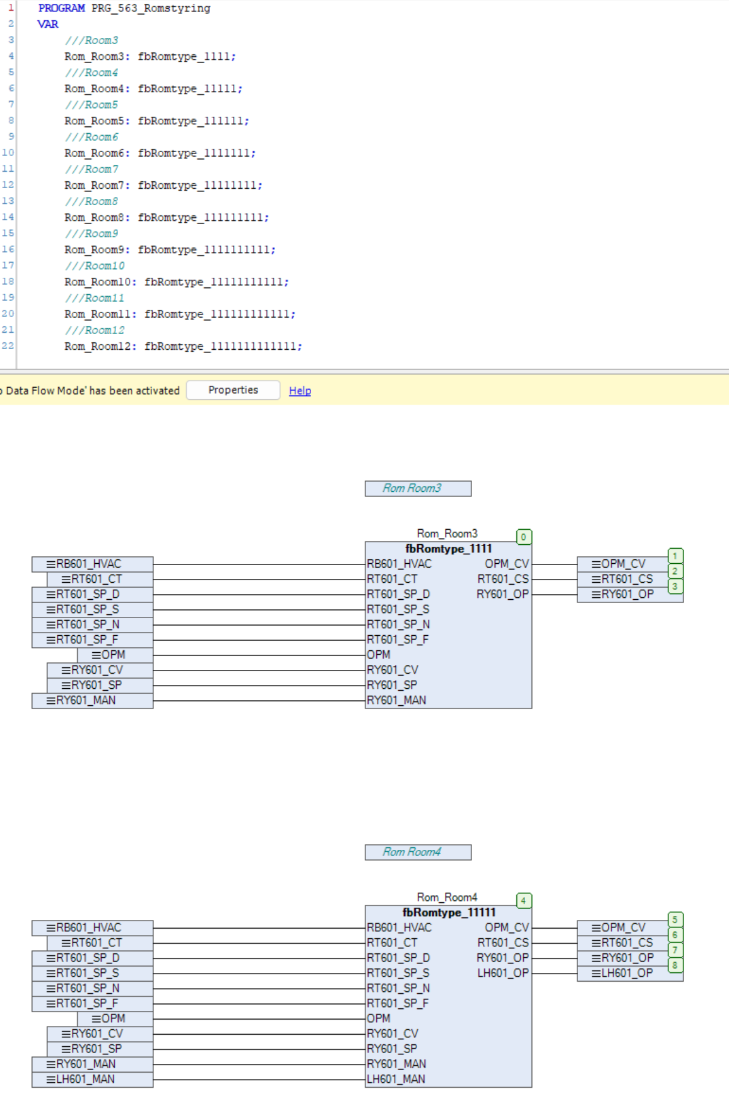Place cursor on Rom_Room6 declaration line

160,153
